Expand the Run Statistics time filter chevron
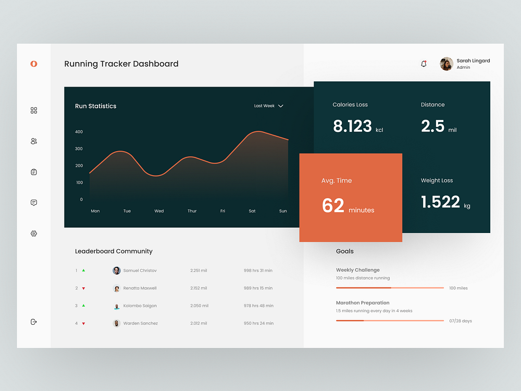Screen dimensions: 521x391 pos(281,106)
